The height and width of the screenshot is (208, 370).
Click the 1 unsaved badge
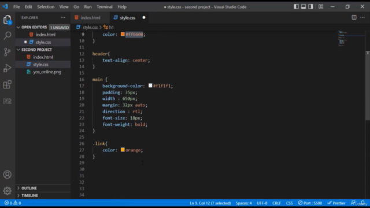click(60, 27)
